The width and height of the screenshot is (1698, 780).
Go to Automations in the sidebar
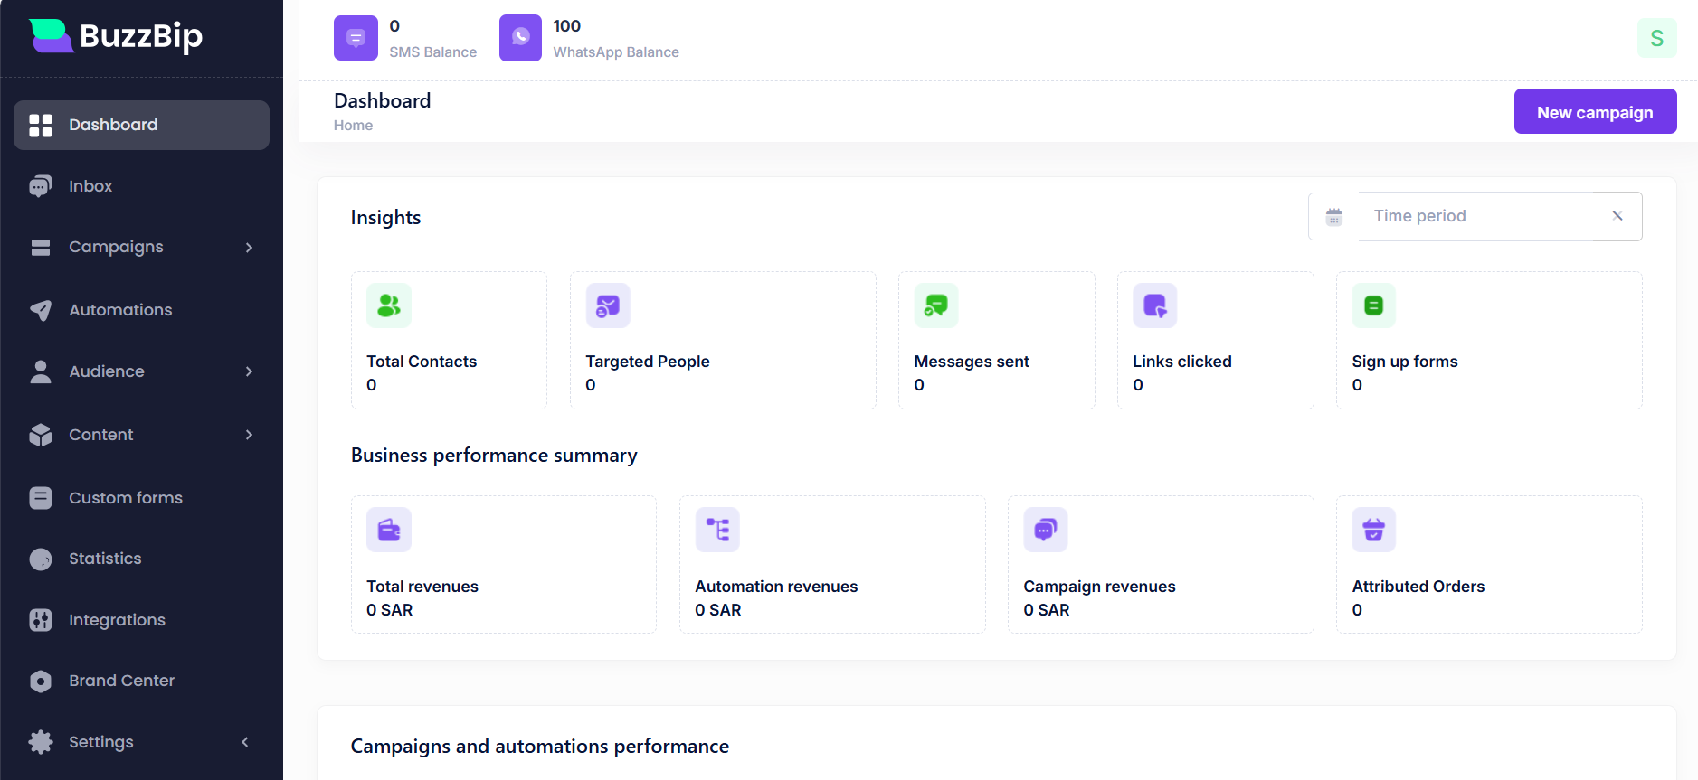click(x=120, y=310)
